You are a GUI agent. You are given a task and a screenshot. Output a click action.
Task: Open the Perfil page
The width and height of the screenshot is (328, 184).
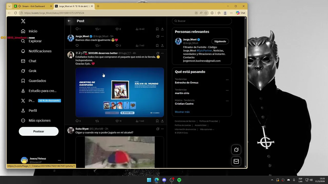(x=29, y=111)
